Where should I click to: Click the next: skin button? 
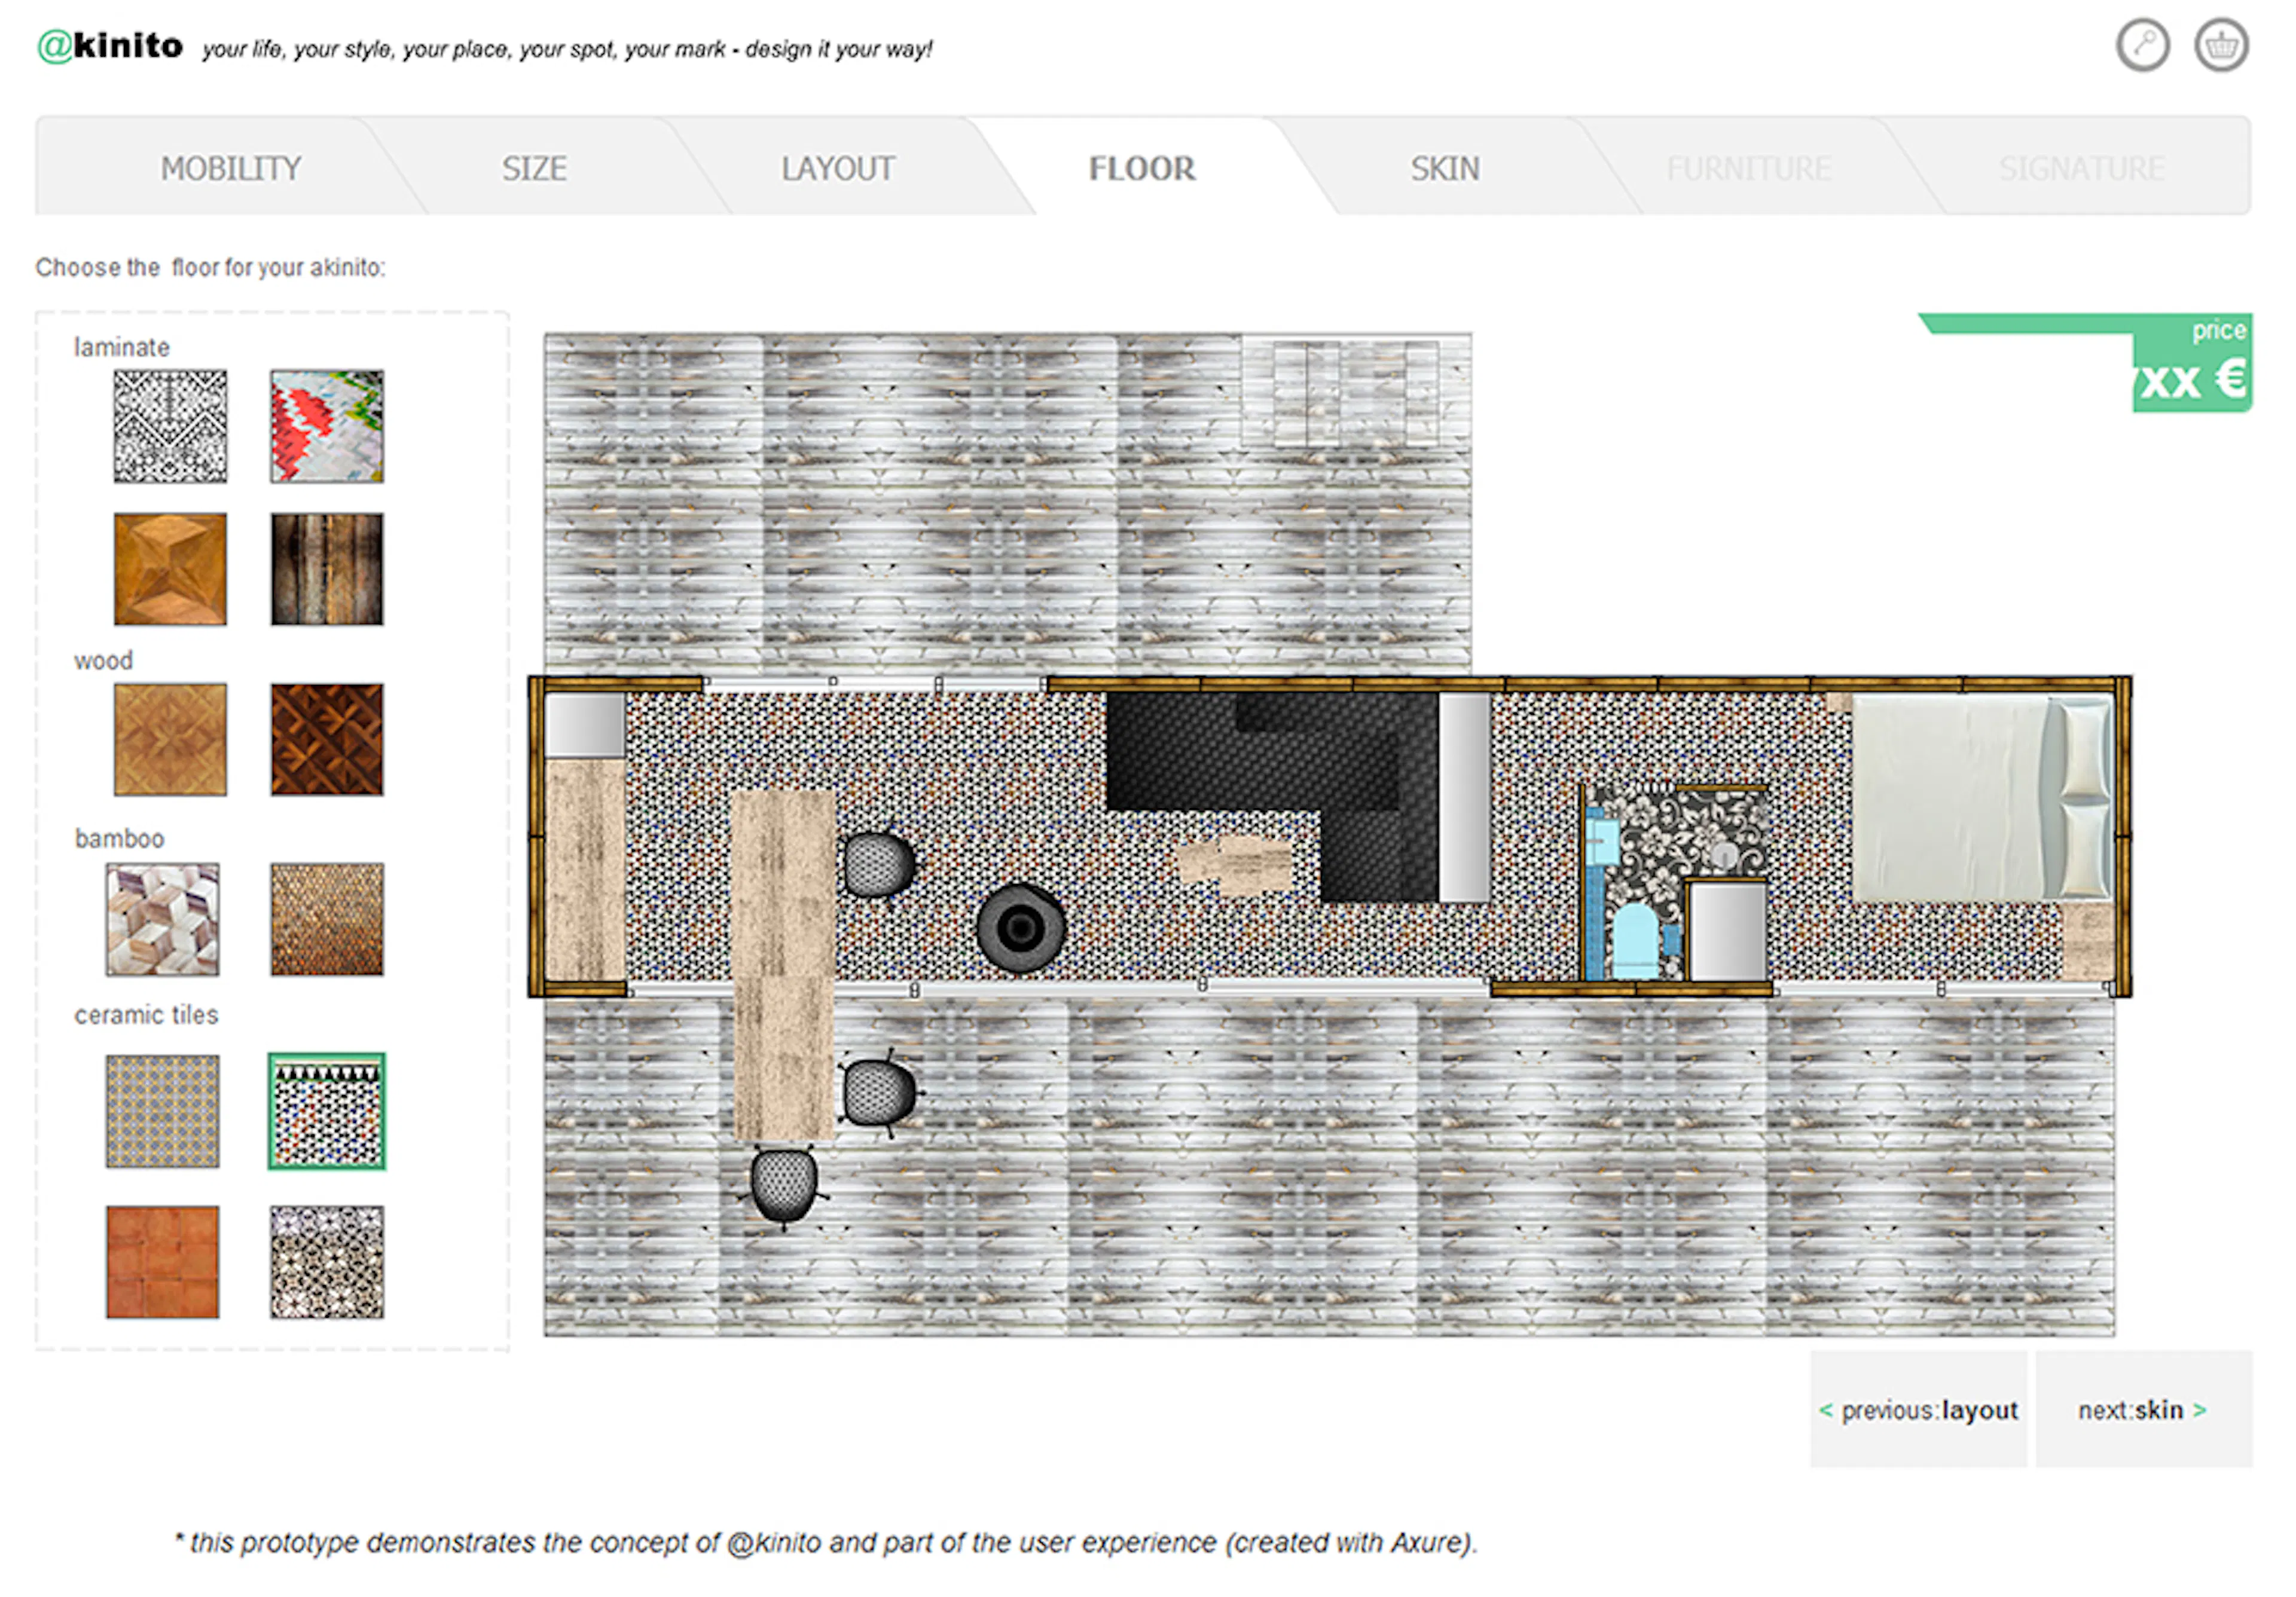[2142, 1409]
